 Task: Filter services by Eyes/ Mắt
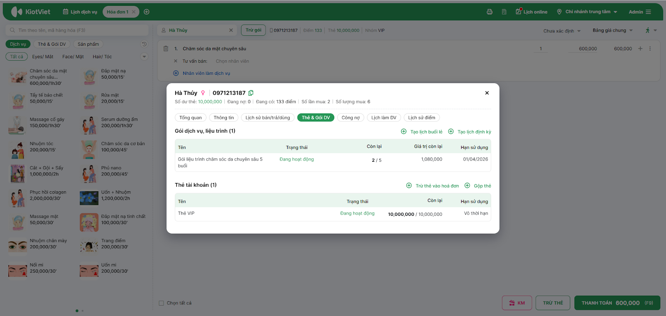pyautogui.click(x=43, y=57)
